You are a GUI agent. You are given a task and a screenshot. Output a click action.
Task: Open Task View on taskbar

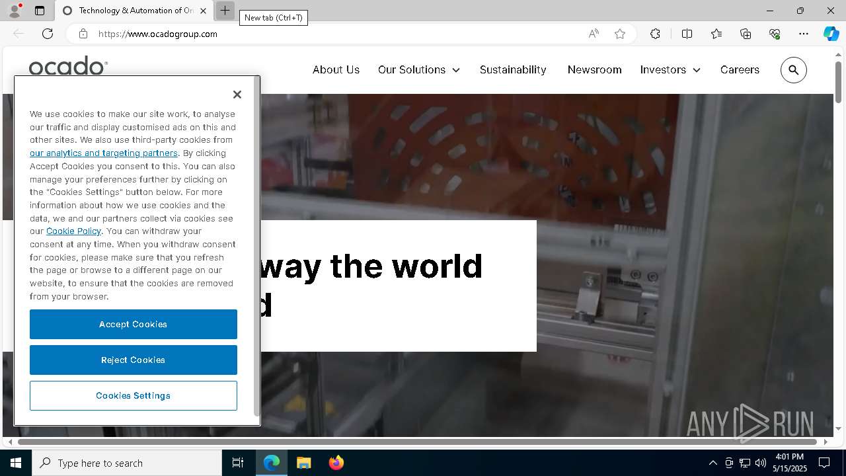[x=238, y=463]
